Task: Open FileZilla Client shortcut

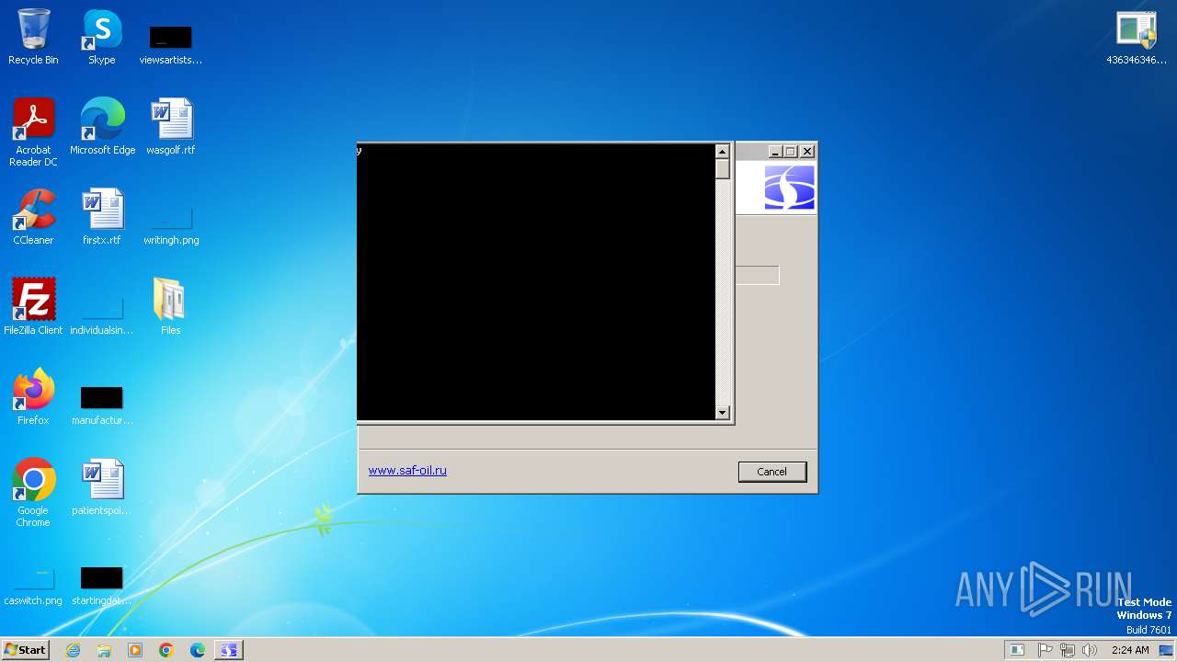Action: tap(33, 307)
